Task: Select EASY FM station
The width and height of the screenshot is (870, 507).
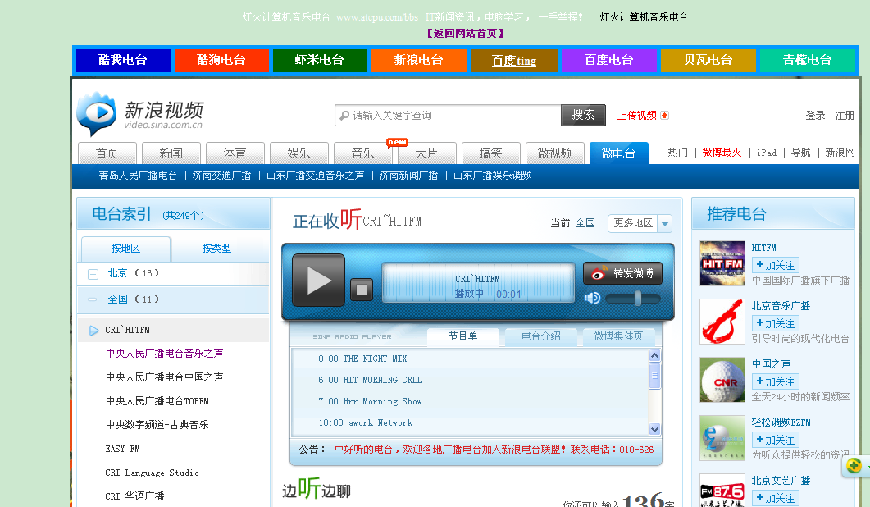Action: (x=123, y=449)
